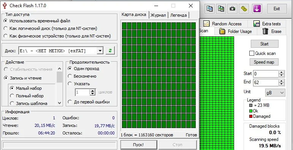Click the gray '= 23 MB' legend swatch
Image resolution: width=293 pixels, height=150 pixels.
pyautogui.click(x=251, y=105)
